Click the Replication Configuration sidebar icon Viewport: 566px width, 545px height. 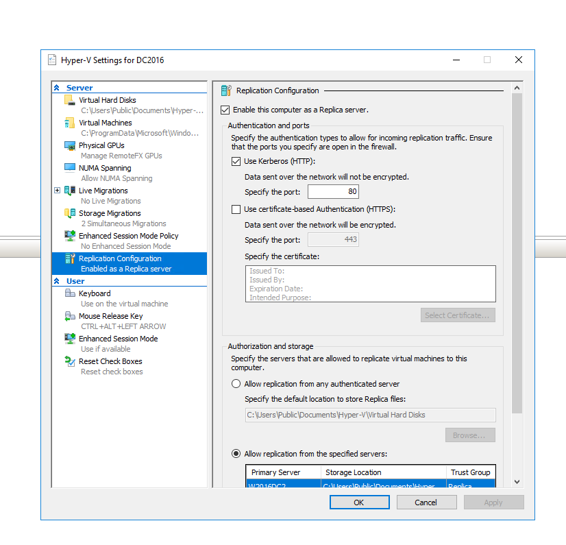pyautogui.click(x=70, y=258)
